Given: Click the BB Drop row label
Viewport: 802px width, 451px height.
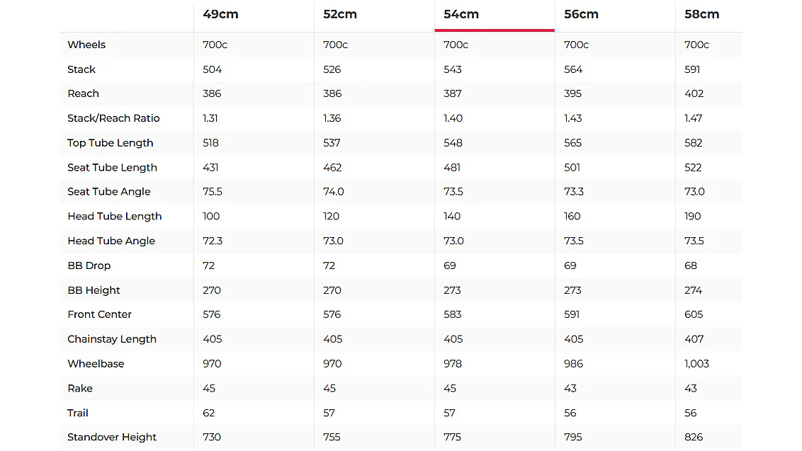Looking at the screenshot, I should [x=89, y=266].
